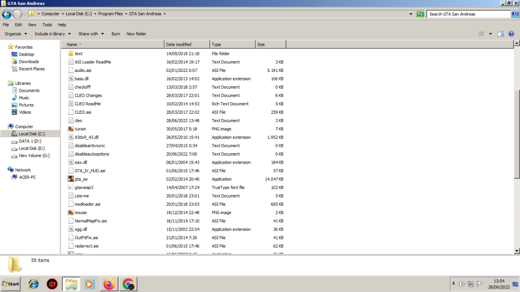Viewport: 520px width, 292px height.
Task: Click the media player taskbar icon
Action: tap(90, 284)
